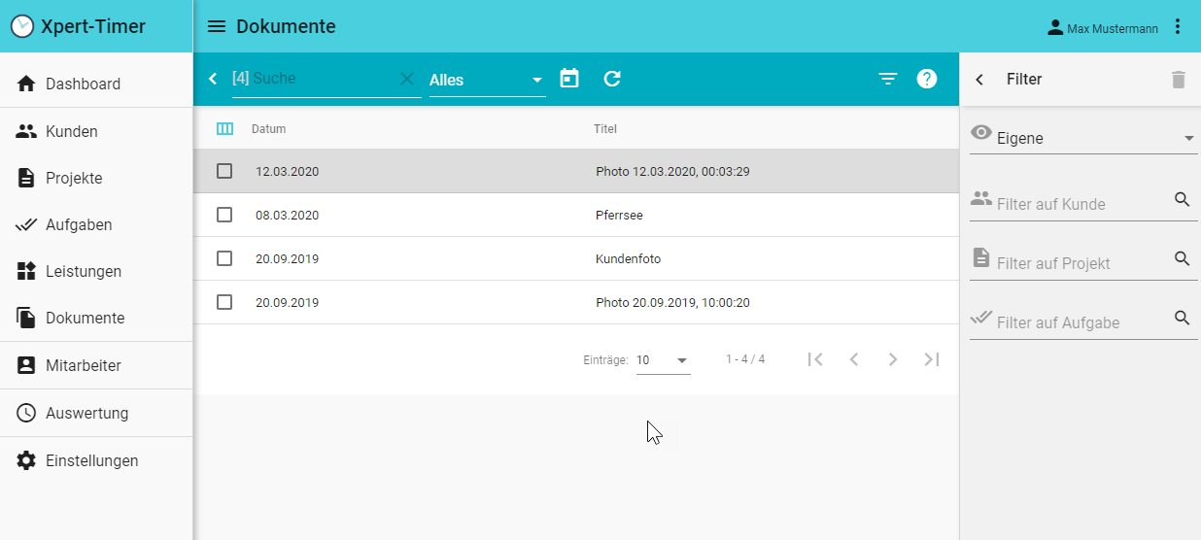
Task: Toggle the filter list icon
Action: tap(887, 79)
